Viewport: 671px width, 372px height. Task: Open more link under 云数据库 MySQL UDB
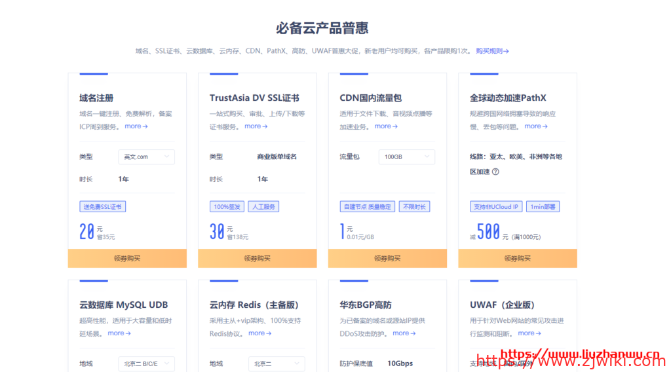119,333
